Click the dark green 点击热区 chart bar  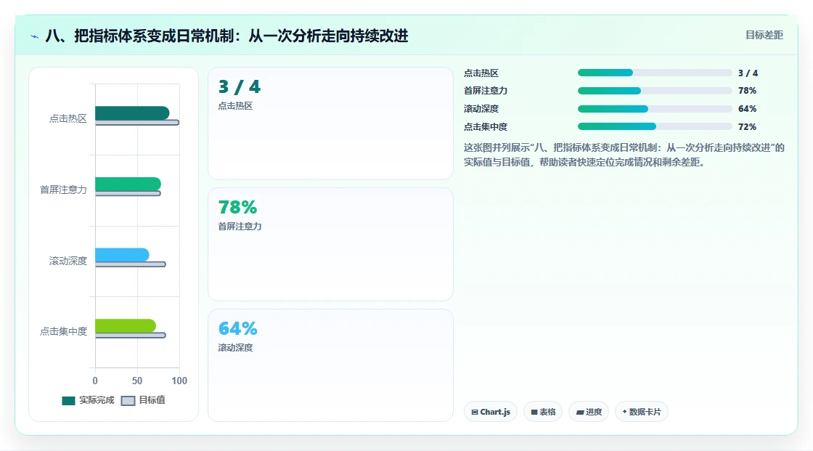click(x=132, y=113)
